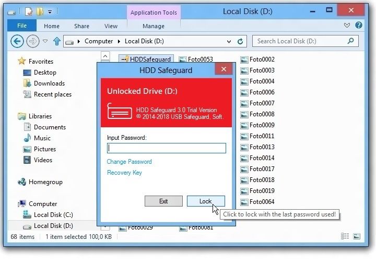Click the Properties quick access icon
The height and width of the screenshot is (266, 376).
(x=29, y=11)
